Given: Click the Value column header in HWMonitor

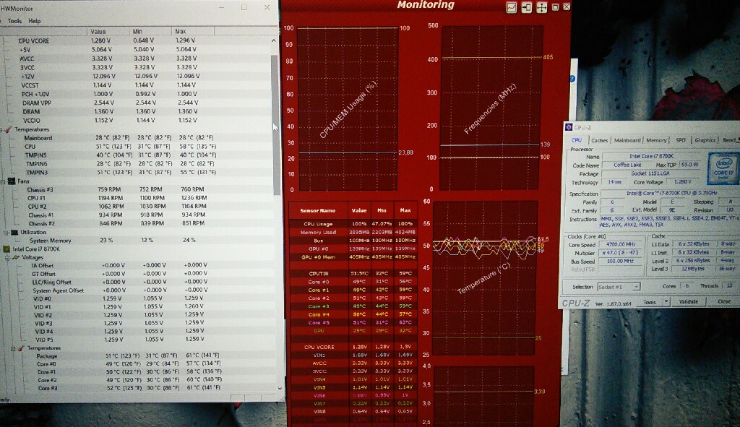Looking at the screenshot, I should [x=108, y=31].
